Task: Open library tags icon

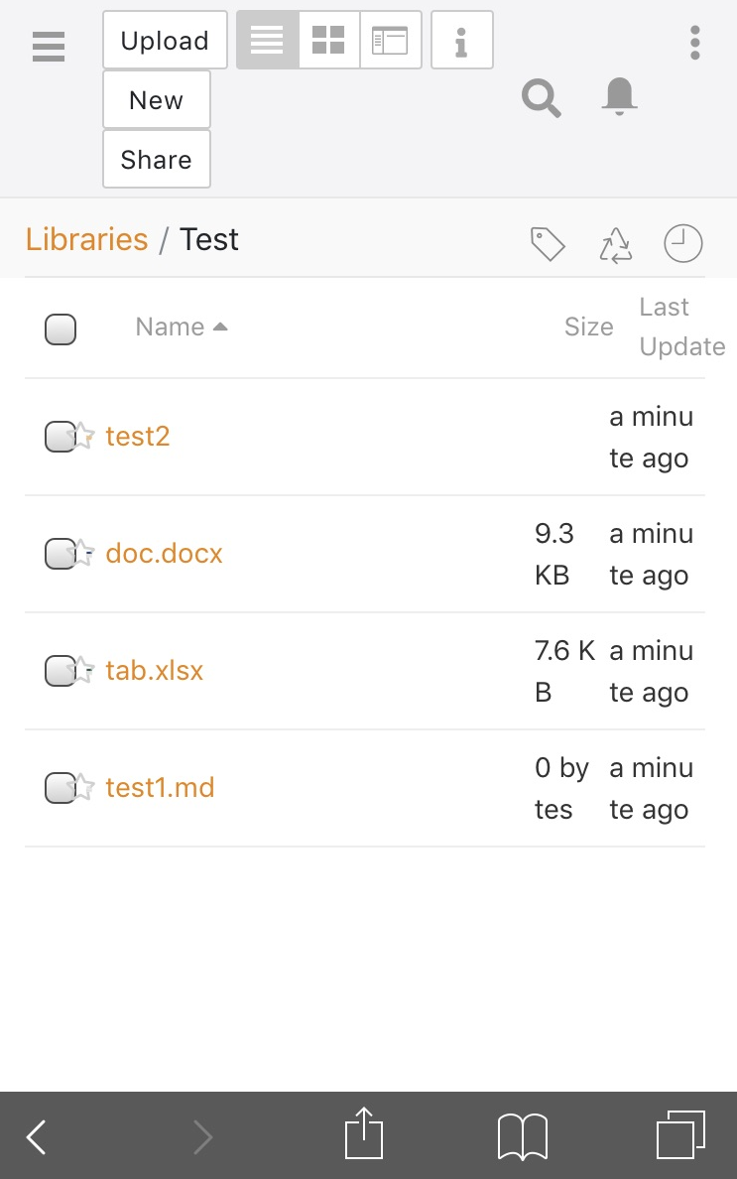Action: point(548,243)
